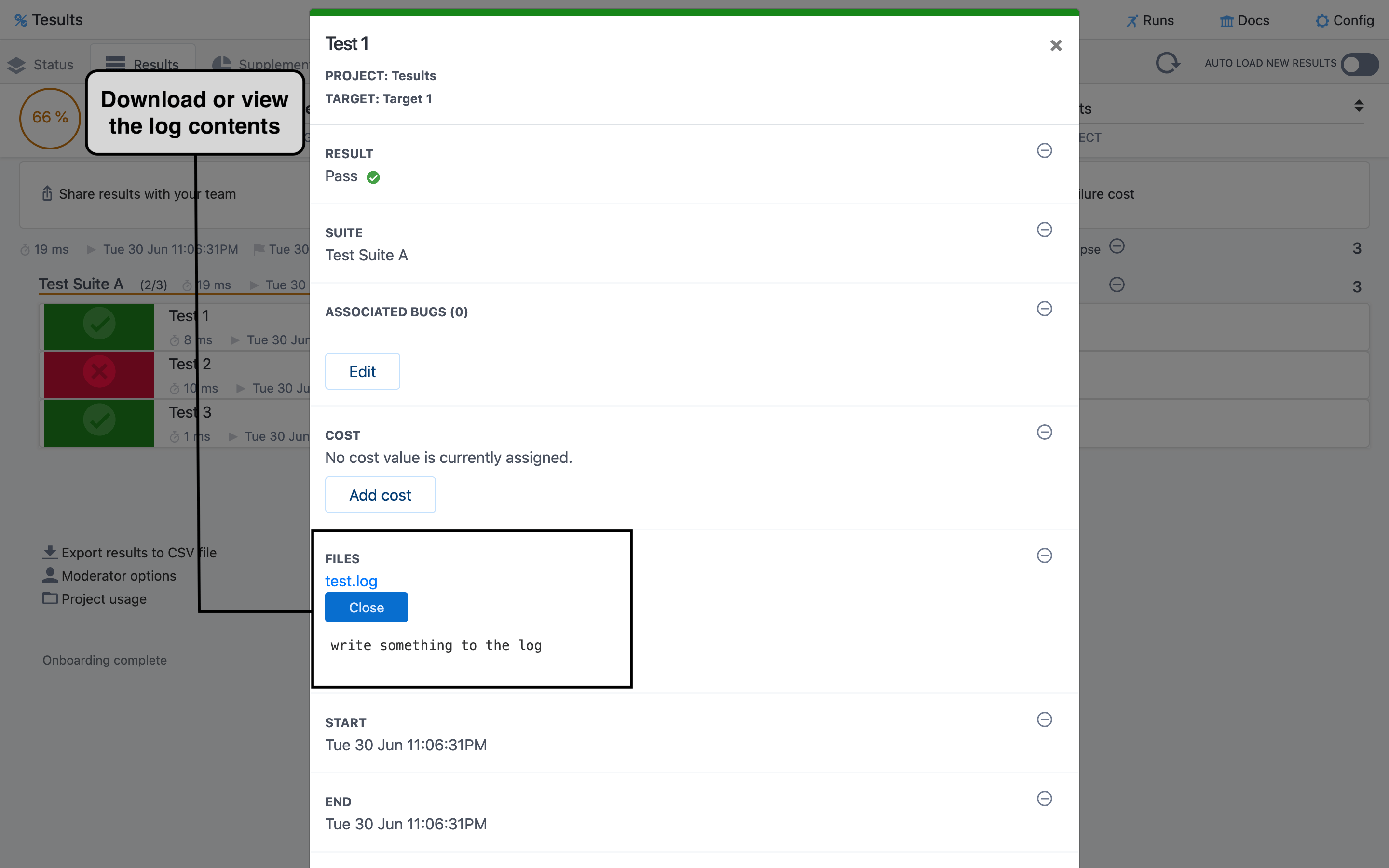Click the Export results to CSV download icon
This screenshot has width=1389, height=868.
coord(50,552)
